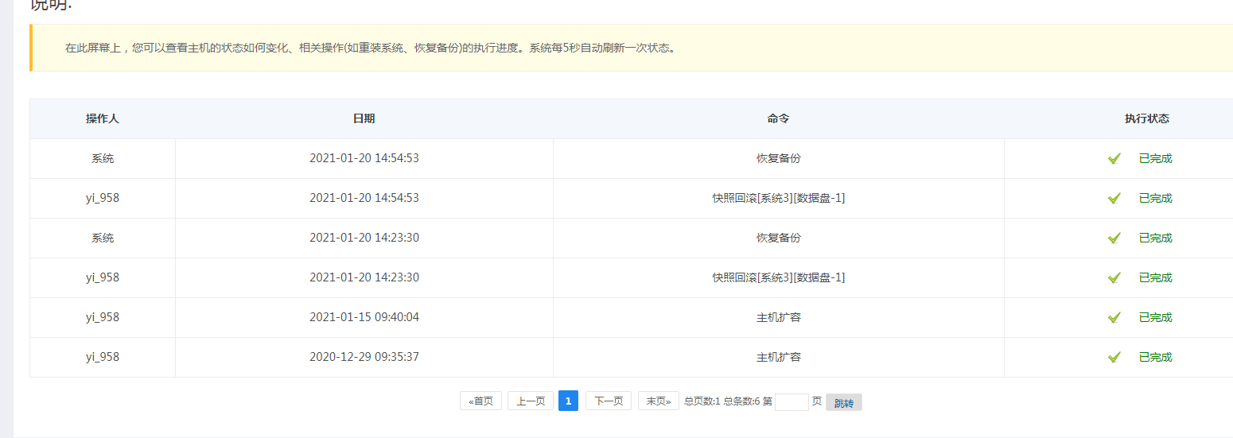Select date 2021-01-15 09:40:04 cell

coord(364,317)
